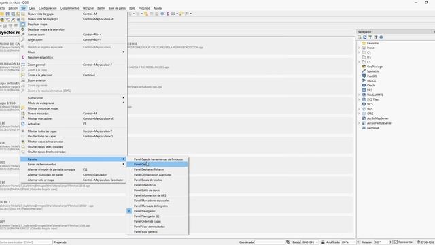The width and height of the screenshot is (435, 245).
Task: Open the Capa menu
Action: pyautogui.click(x=33, y=8)
